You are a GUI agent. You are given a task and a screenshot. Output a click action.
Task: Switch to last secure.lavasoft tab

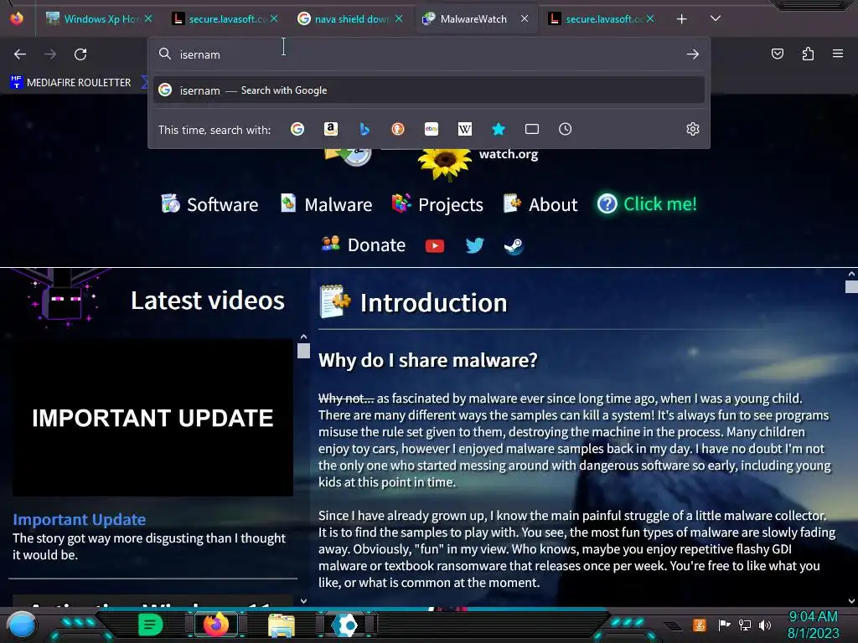coord(603,19)
